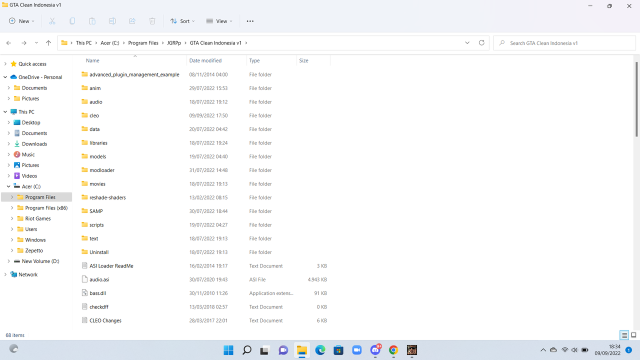Switch to large thumbnails view icon

point(633,335)
